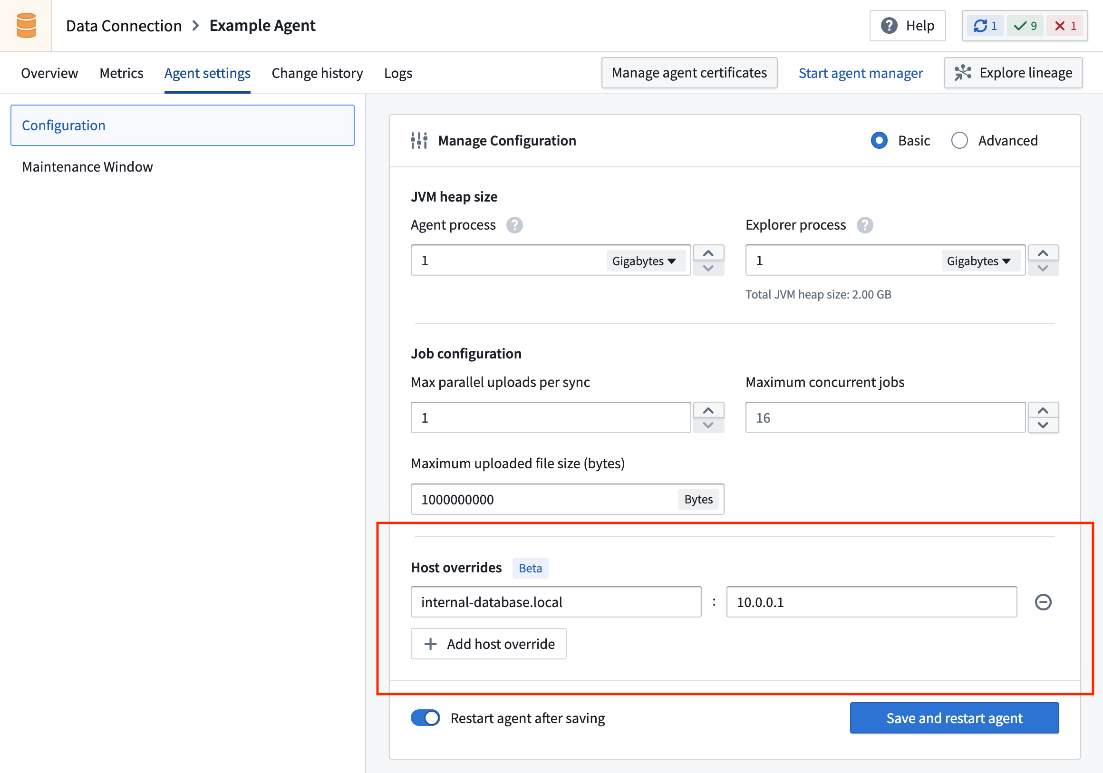Switch to the Change history tab

click(317, 73)
